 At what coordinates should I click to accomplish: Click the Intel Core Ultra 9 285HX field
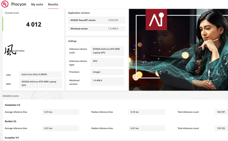(x=40, y=74)
